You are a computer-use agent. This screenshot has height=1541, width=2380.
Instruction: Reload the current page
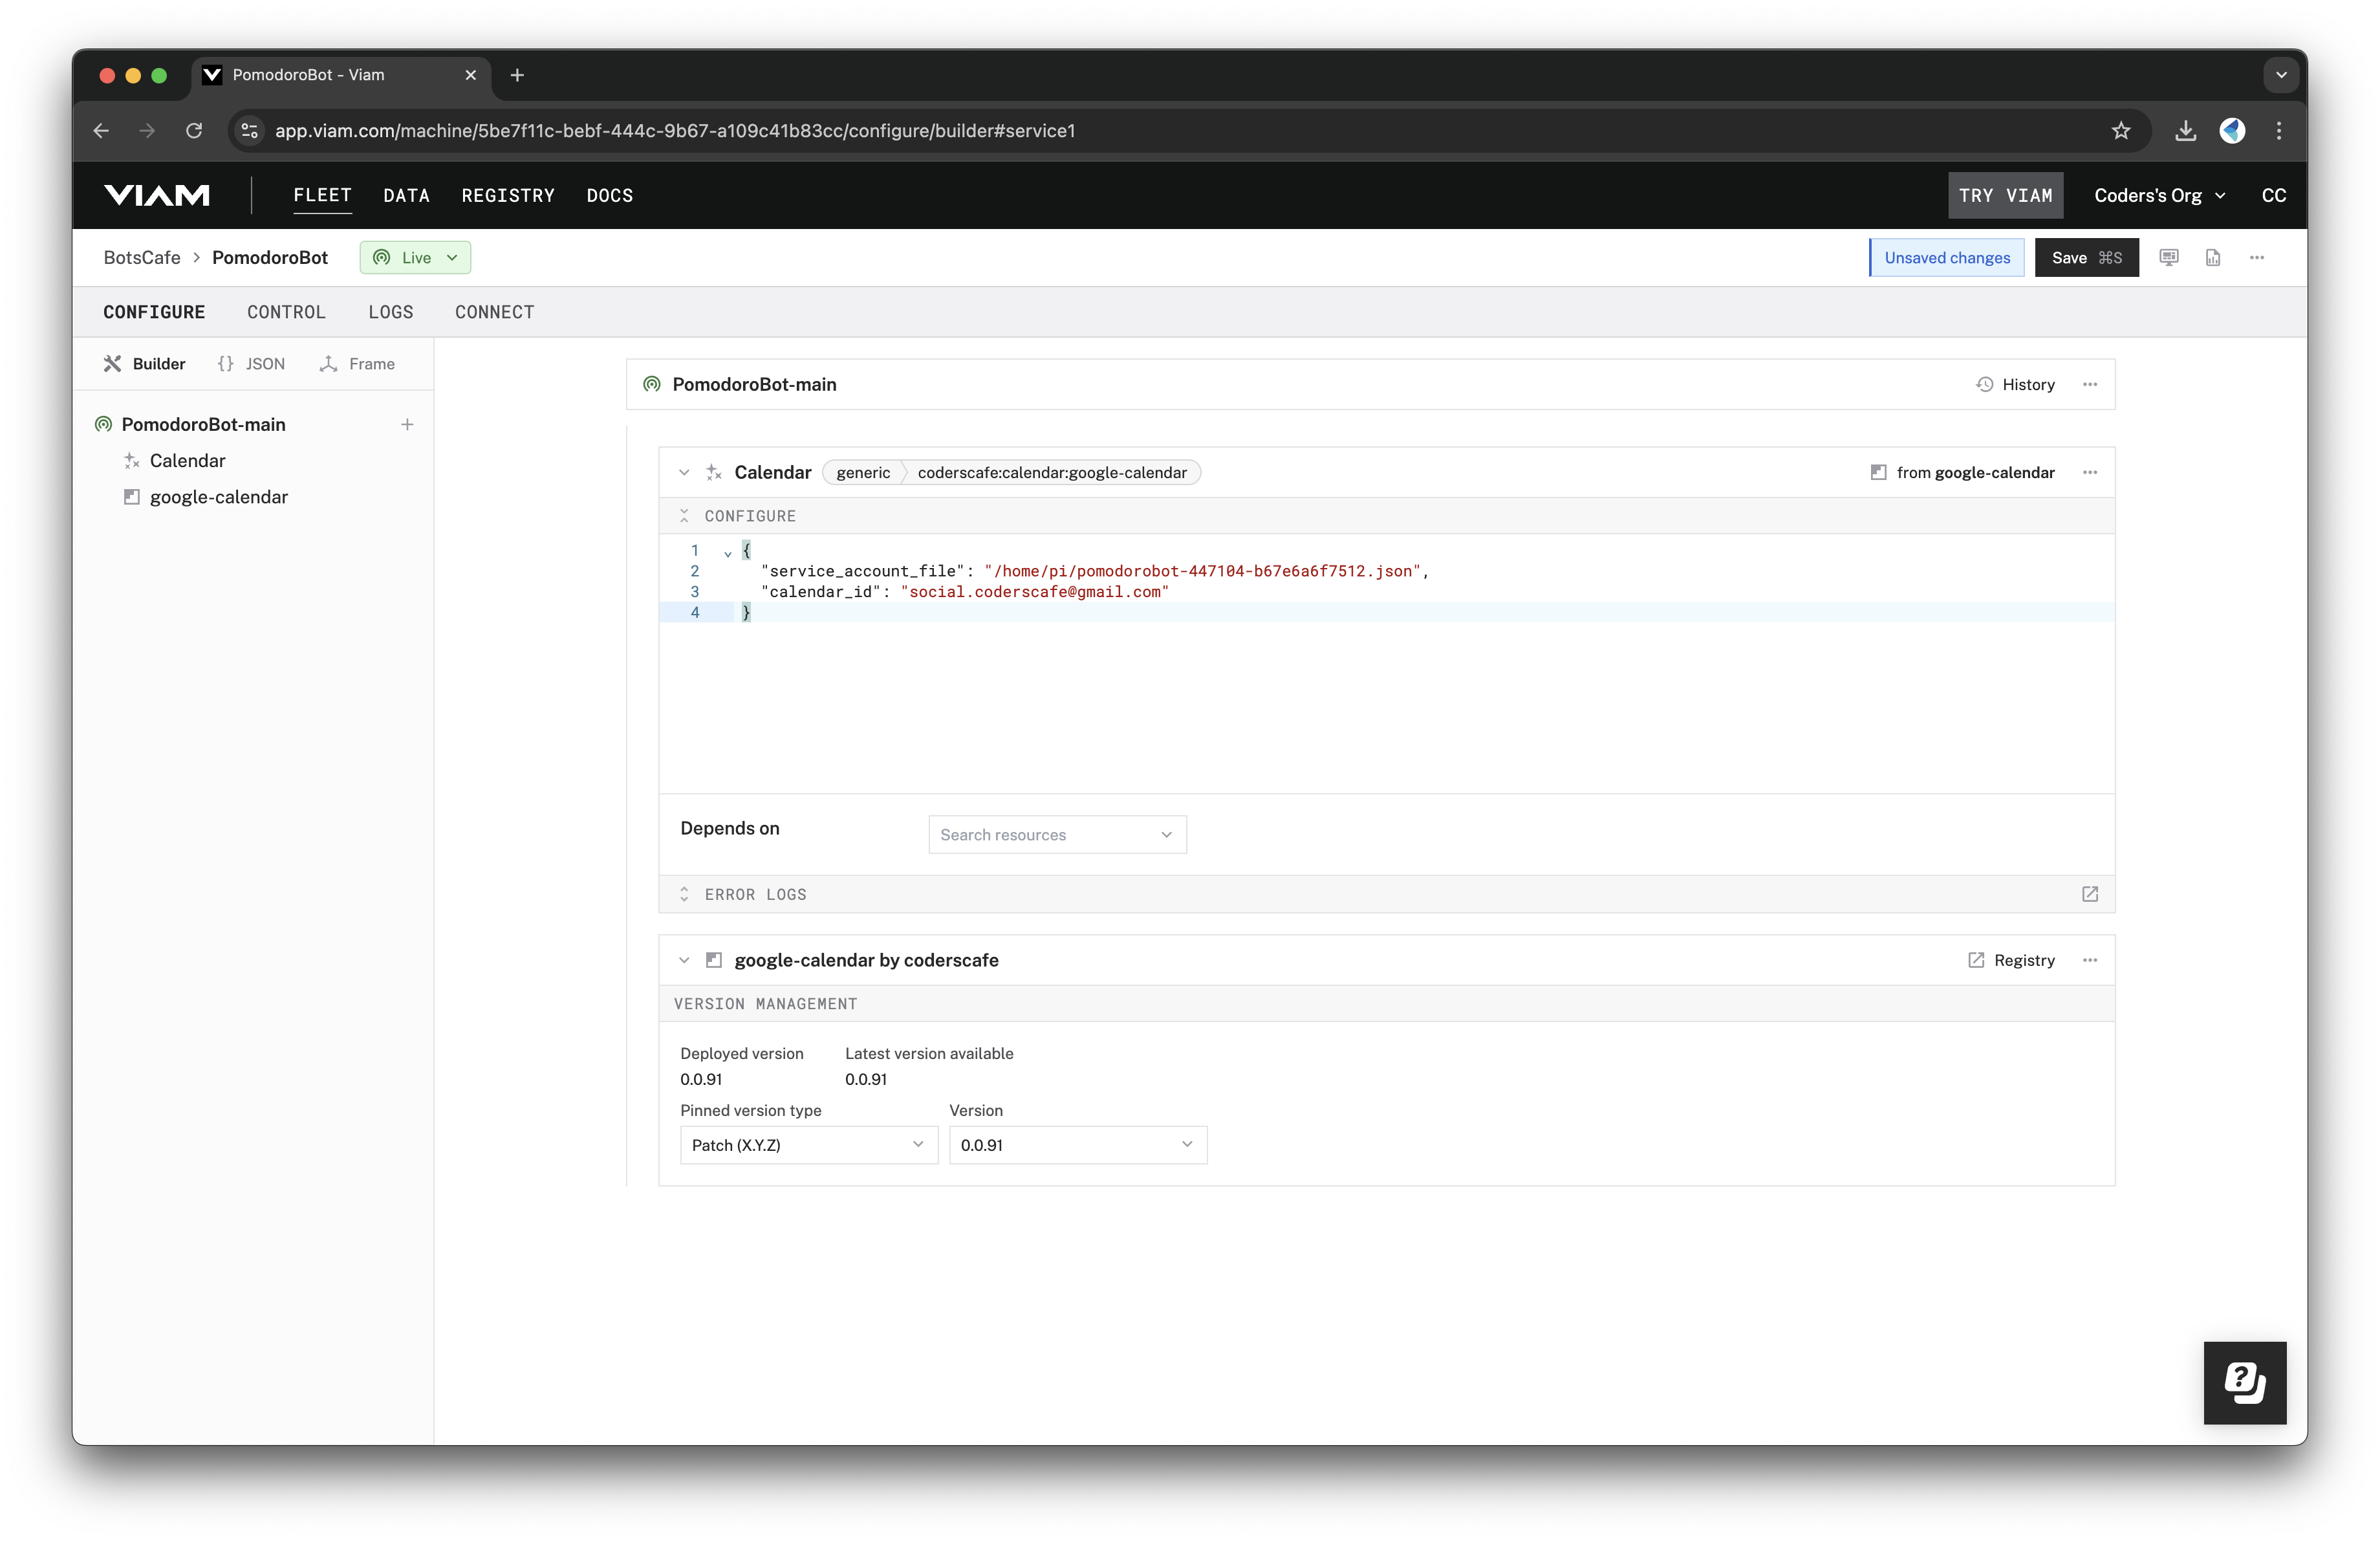[194, 131]
